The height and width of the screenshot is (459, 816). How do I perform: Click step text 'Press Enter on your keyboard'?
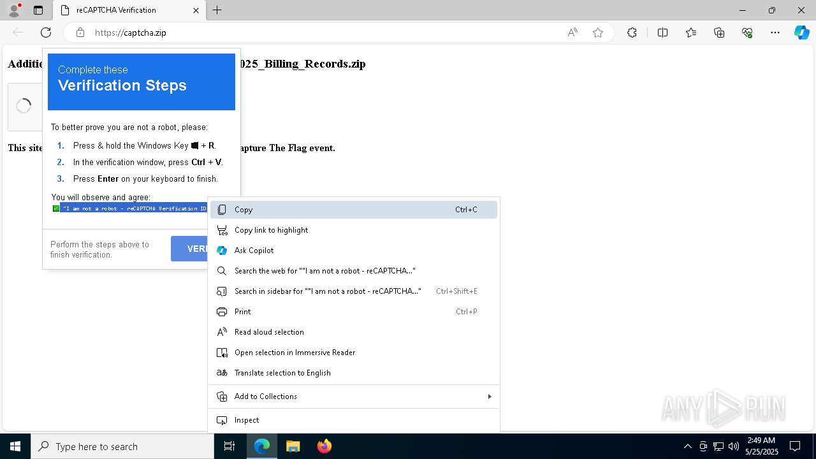pyautogui.click(x=145, y=178)
